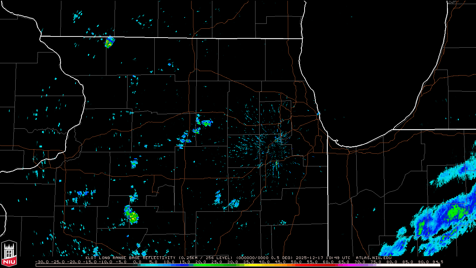
Task: Click the -10.0 scale label
Action: click(x=105, y=262)
